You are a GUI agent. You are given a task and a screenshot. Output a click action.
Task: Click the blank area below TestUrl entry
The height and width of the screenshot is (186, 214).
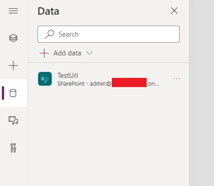click(x=109, y=136)
